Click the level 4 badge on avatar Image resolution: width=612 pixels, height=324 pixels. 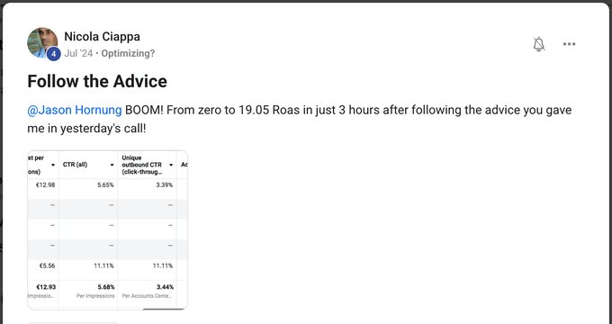[x=53, y=55]
